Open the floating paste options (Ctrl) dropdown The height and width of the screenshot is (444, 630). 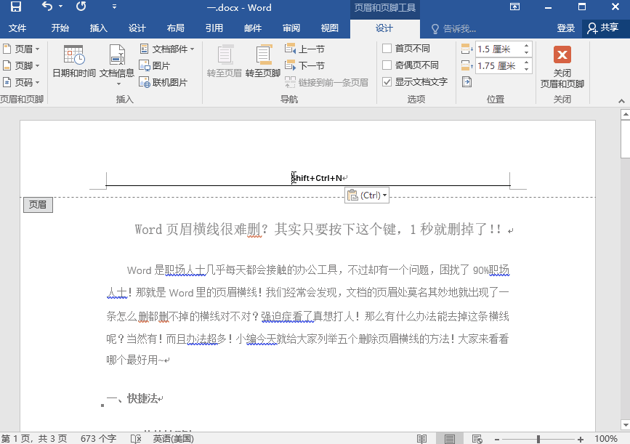click(383, 195)
